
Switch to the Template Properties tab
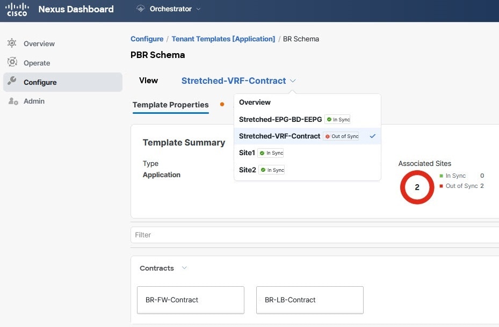point(170,105)
